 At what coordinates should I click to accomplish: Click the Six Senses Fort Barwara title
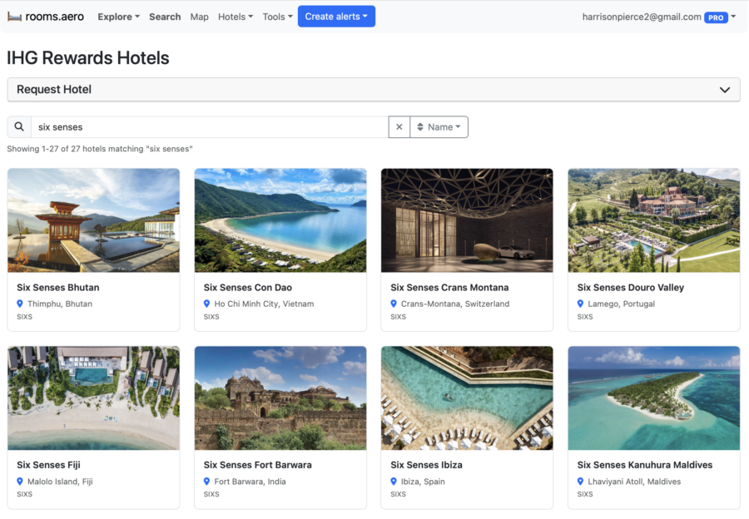(x=257, y=465)
